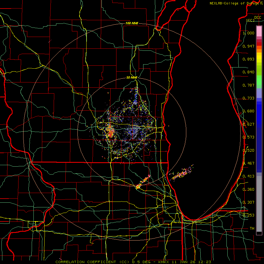Select the 0.787 scale value

(248, 85)
